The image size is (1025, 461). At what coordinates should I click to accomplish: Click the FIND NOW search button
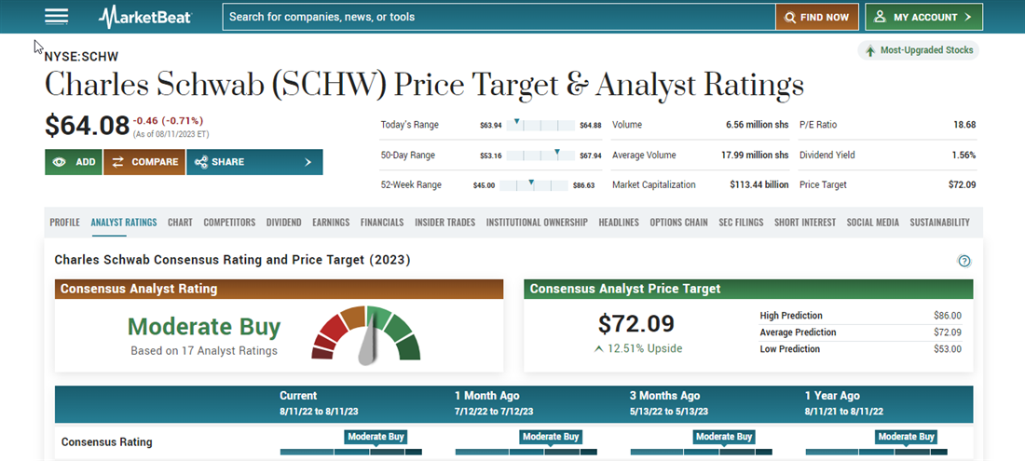tap(817, 17)
